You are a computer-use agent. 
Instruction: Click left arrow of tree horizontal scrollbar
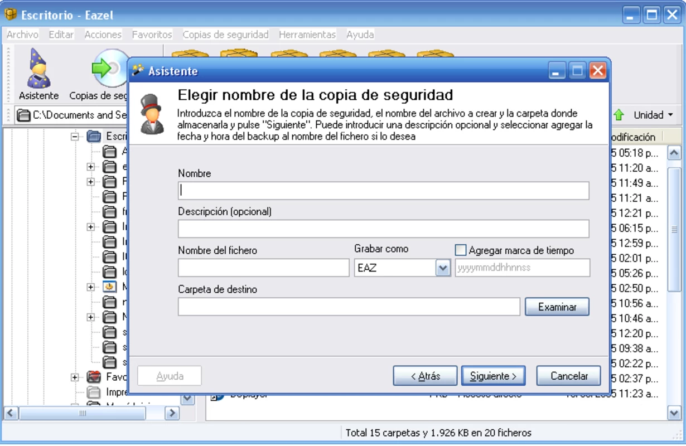(x=11, y=413)
